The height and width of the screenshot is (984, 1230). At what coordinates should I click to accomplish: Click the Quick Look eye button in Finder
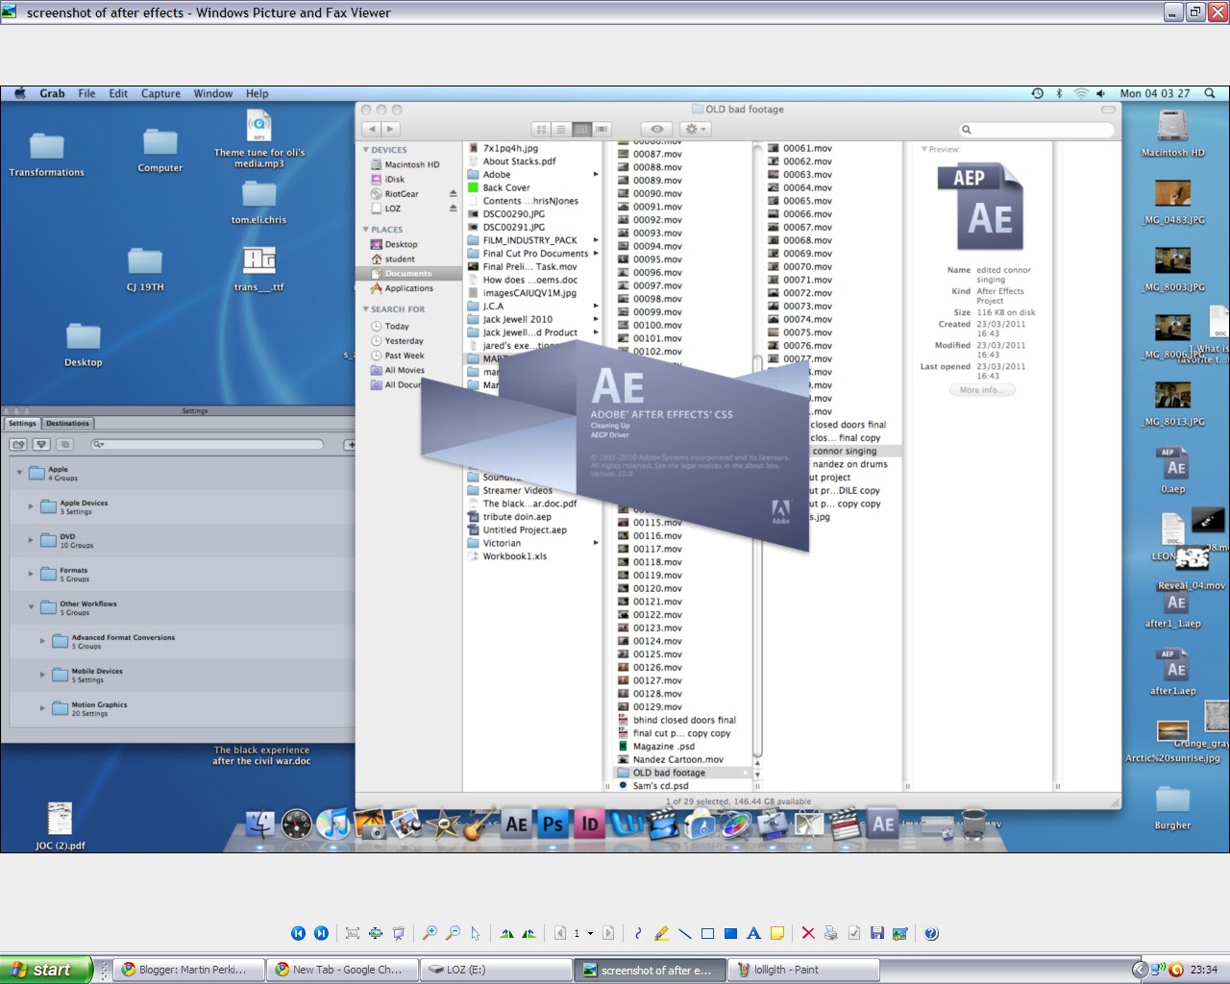click(656, 129)
